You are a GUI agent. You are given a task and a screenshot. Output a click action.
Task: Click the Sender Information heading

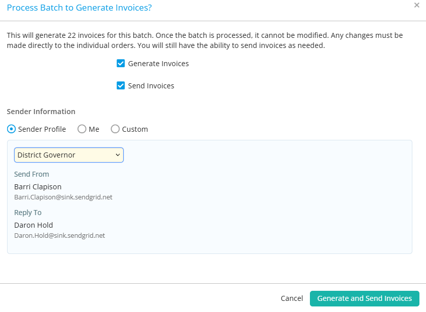(x=41, y=112)
